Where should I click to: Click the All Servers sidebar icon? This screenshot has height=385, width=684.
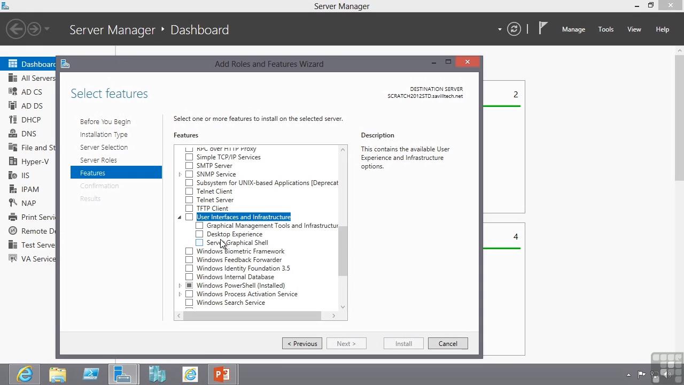[13, 78]
